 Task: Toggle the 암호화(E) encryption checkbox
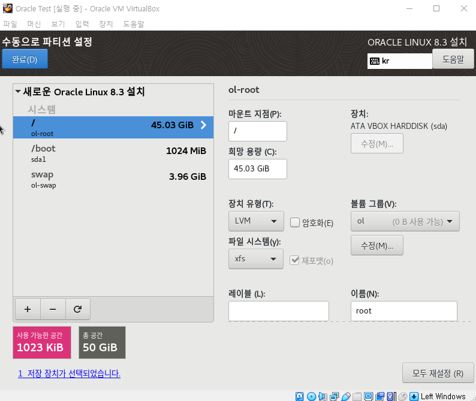295,222
